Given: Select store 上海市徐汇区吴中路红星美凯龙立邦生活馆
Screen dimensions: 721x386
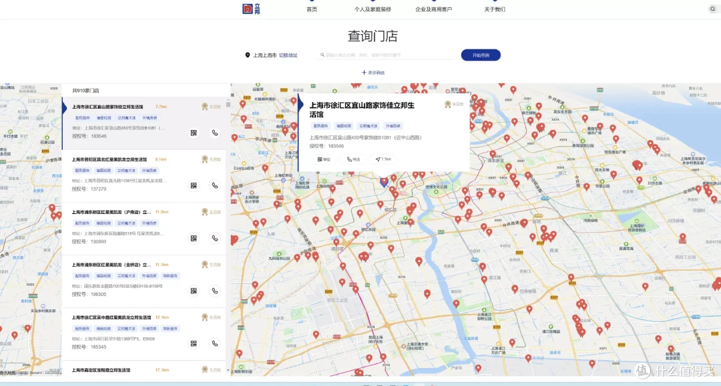Looking at the screenshot, I should (111, 317).
